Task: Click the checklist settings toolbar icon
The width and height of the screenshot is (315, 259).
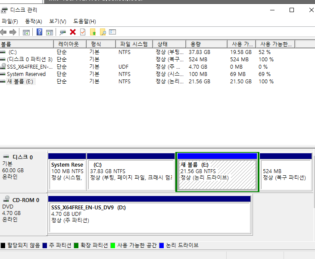Action: pyautogui.click(x=112, y=32)
